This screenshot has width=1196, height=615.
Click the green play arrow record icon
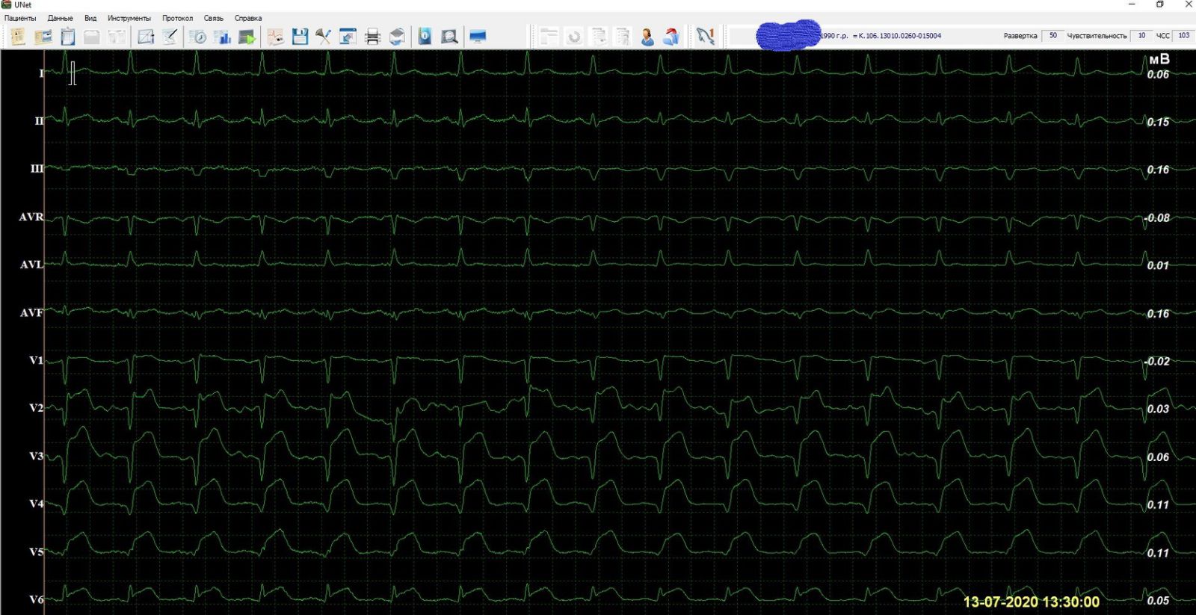pyautogui.click(x=247, y=37)
